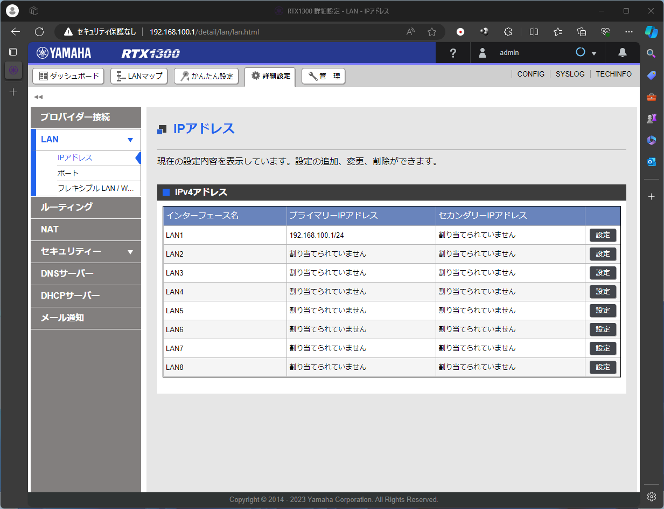Click 設定 button for LAN8
The width and height of the screenshot is (664, 509).
[x=603, y=367]
